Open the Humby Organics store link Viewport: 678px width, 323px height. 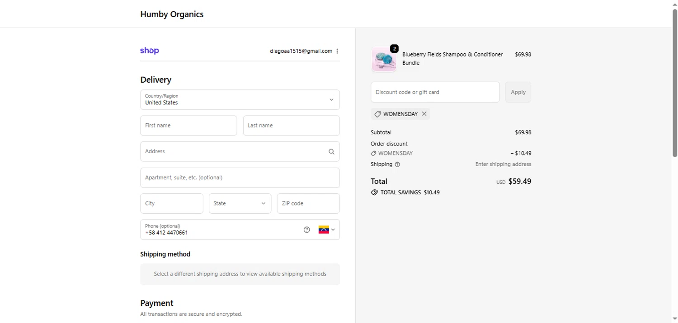[x=172, y=14]
